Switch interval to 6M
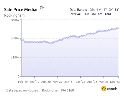Viewport: 124px width, 96px height. click(100, 14)
